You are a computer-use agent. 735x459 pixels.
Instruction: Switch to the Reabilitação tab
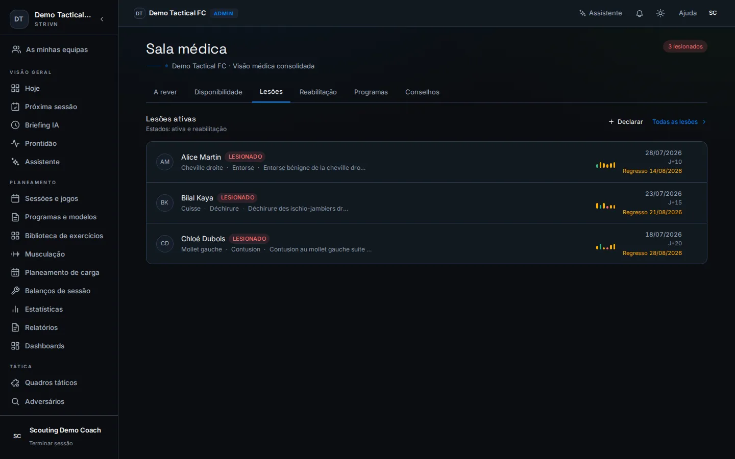tap(318, 92)
